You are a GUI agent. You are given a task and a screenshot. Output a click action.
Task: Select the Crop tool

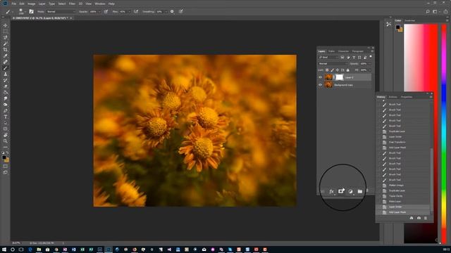[5, 50]
